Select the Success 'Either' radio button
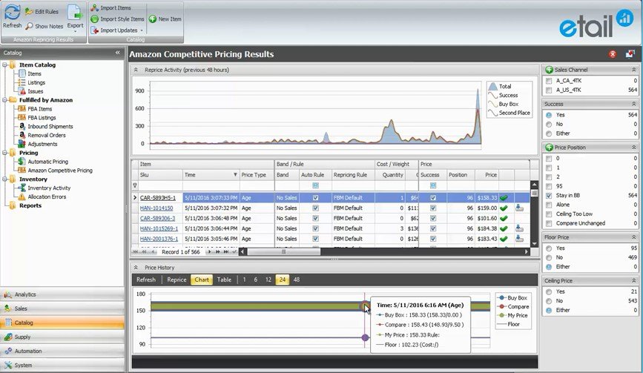Viewport: 643px width, 373px height. coord(549,133)
